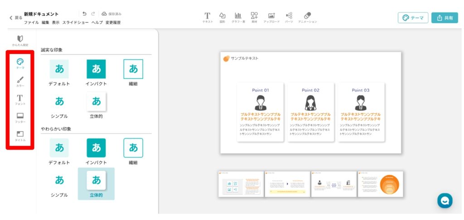Open the フォント settings in sidebar
This screenshot has width=464, height=220.
(20, 100)
